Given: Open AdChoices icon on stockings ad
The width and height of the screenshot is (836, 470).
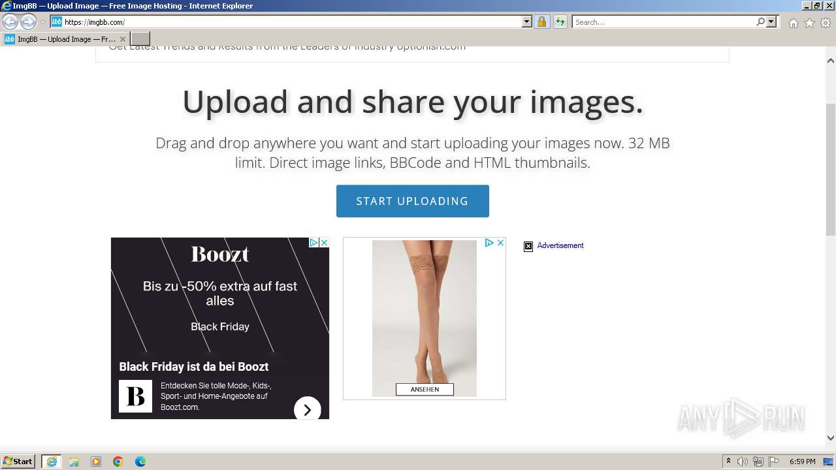Looking at the screenshot, I should (x=489, y=242).
